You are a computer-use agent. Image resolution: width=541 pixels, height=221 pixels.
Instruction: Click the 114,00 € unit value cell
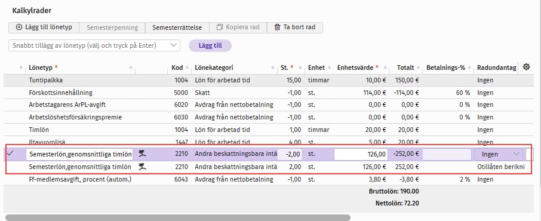click(374, 93)
